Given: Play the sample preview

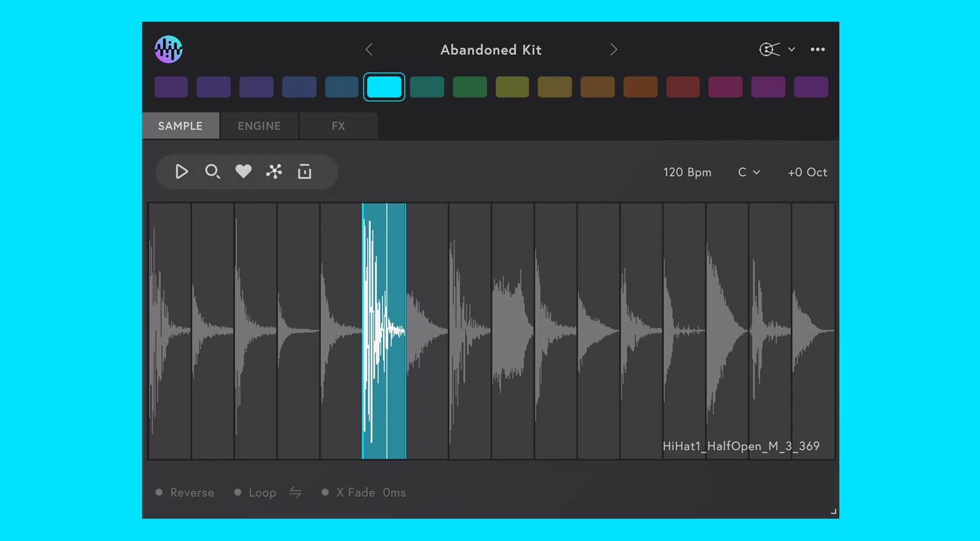Looking at the screenshot, I should (181, 171).
